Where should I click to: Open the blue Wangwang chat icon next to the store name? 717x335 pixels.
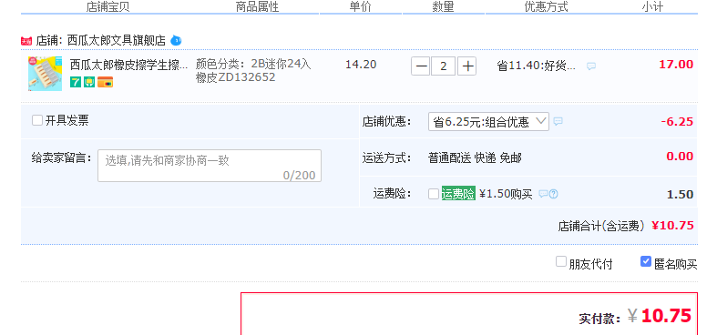(x=176, y=41)
